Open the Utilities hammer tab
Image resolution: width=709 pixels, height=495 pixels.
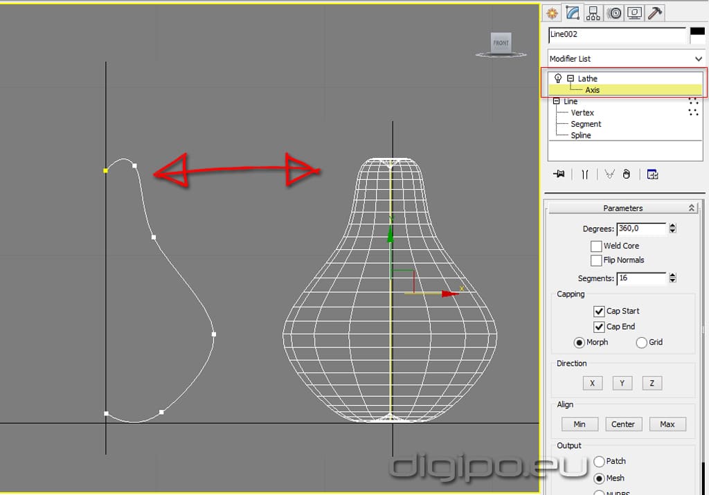tap(655, 12)
